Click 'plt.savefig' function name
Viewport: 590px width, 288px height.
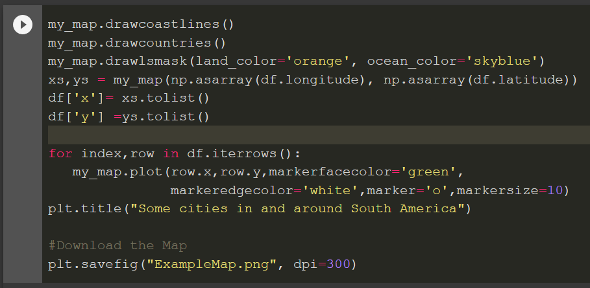[93, 264]
